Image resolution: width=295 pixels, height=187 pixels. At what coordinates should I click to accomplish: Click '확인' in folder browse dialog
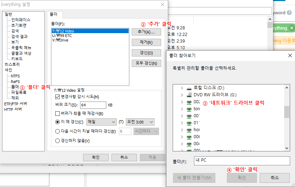click(242, 178)
